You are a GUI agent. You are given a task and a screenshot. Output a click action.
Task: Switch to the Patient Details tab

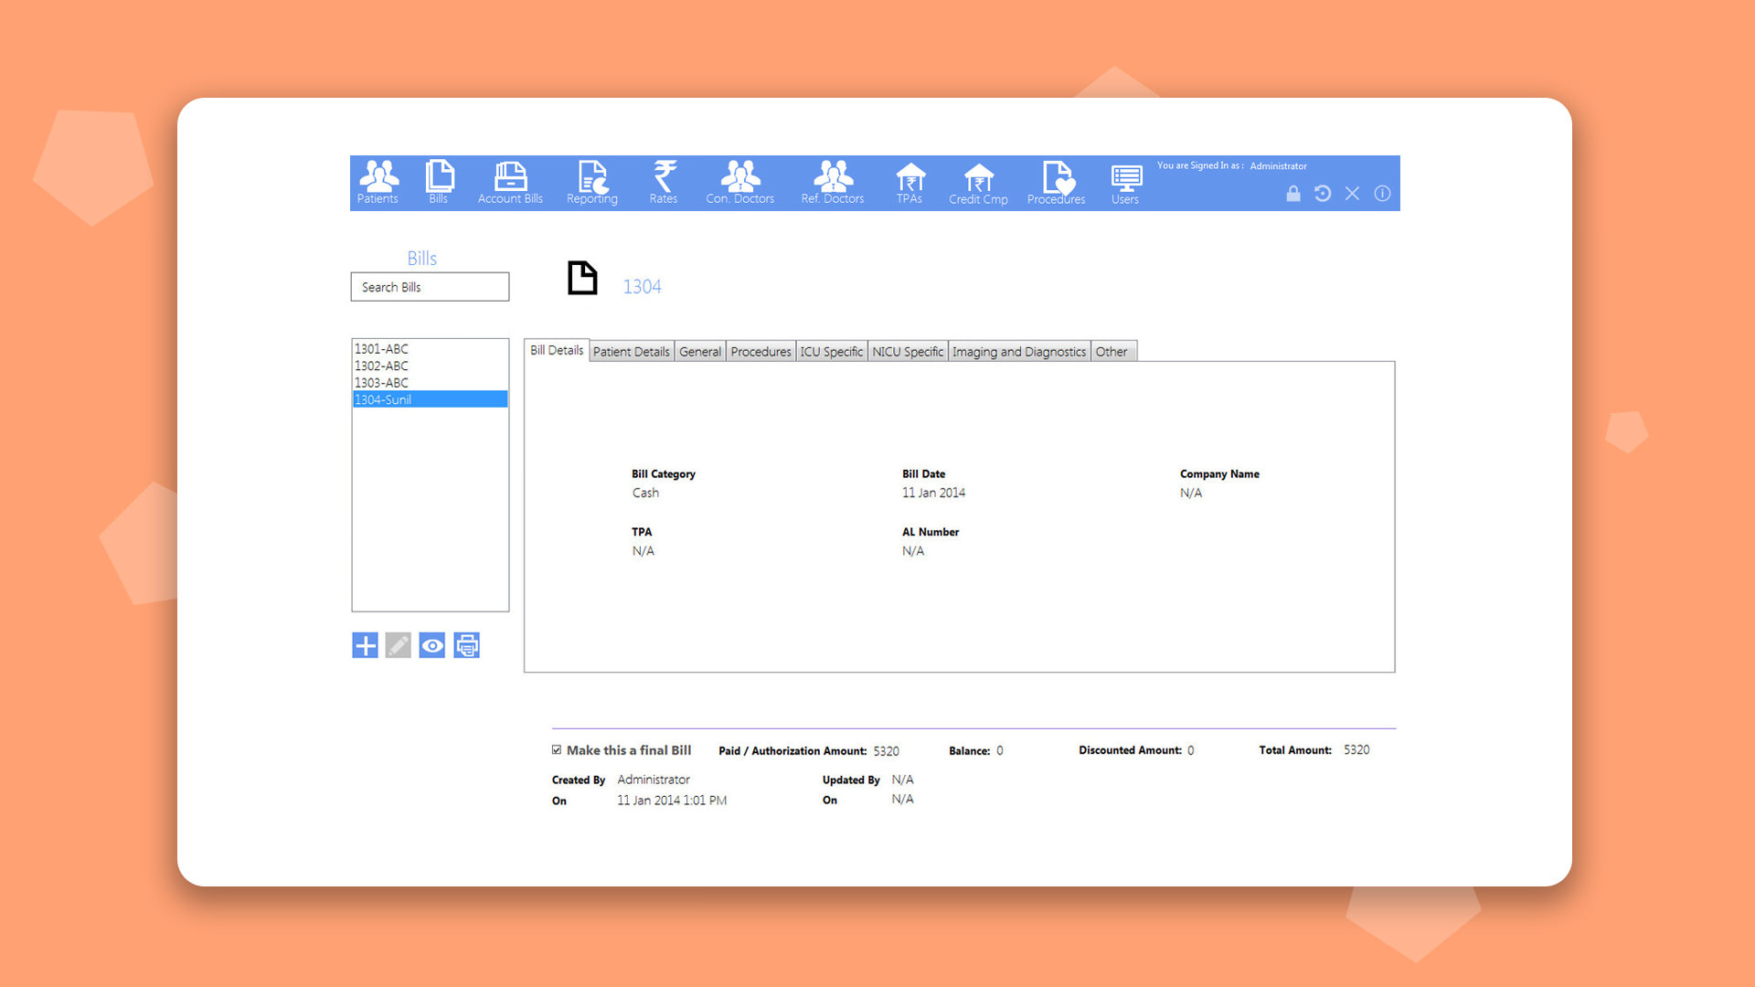[x=631, y=352]
